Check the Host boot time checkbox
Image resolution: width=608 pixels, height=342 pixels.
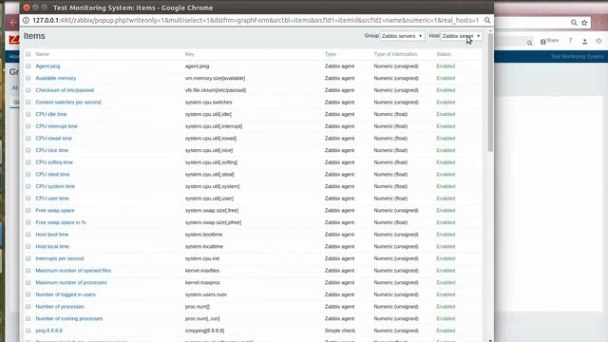coord(28,235)
